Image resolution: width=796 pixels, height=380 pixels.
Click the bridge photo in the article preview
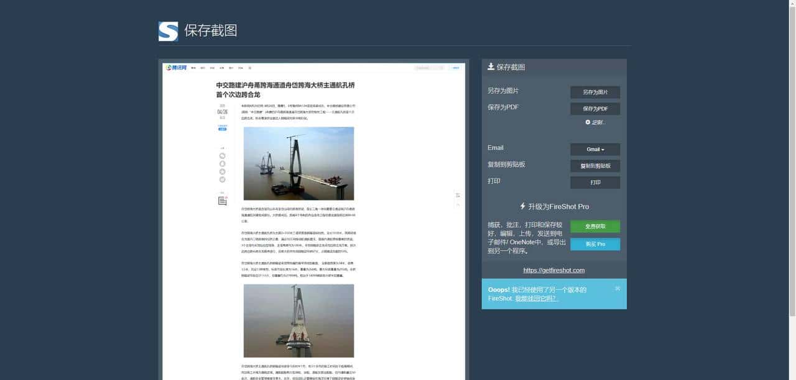click(x=298, y=163)
